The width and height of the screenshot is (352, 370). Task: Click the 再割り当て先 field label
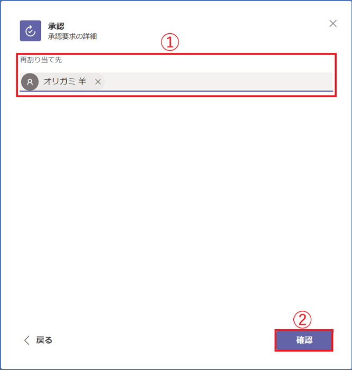click(x=41, y=60)
